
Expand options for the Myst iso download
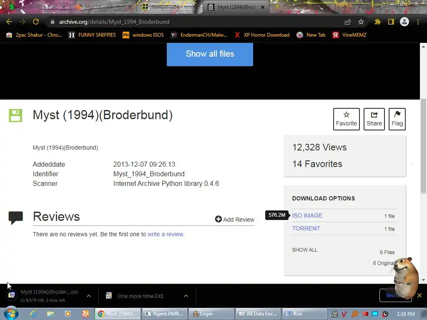(89, 296)
